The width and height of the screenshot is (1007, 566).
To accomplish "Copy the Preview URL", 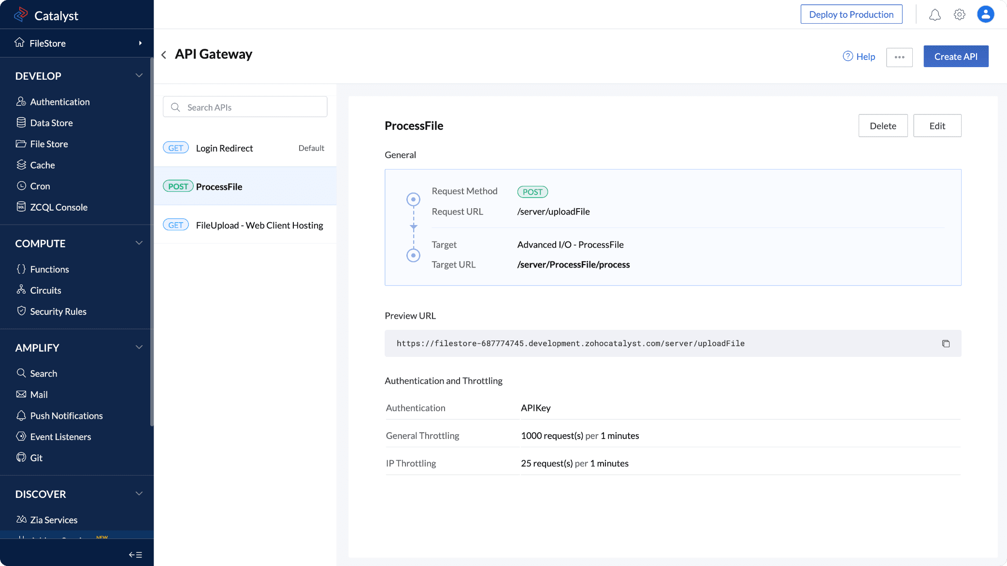I will [x=946, y=343].
